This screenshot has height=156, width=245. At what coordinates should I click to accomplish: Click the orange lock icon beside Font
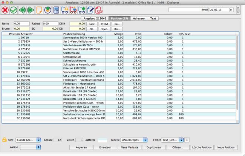point(5,140)
